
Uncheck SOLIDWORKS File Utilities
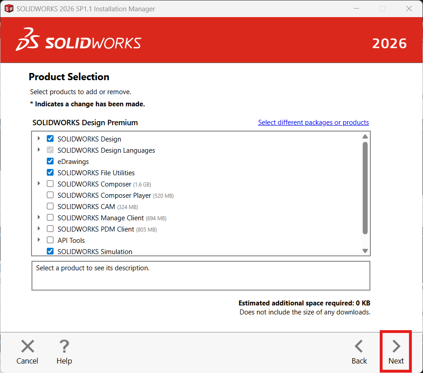(50, 173)
